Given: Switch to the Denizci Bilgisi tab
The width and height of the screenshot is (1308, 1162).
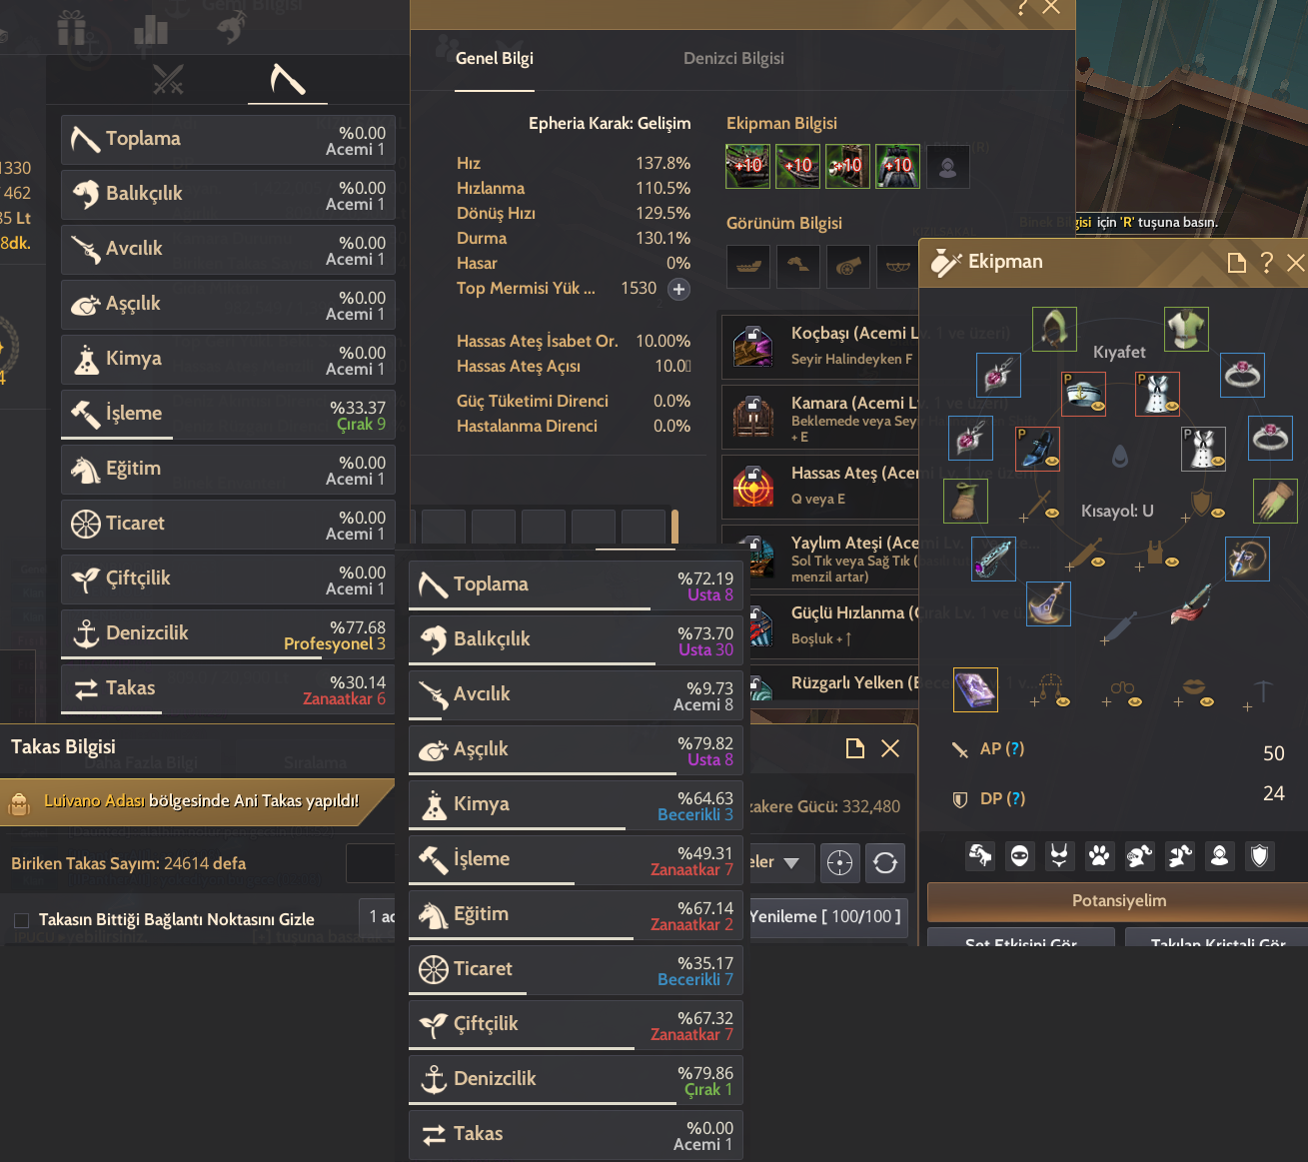Looking at the screenshot, I should point(733,59).
